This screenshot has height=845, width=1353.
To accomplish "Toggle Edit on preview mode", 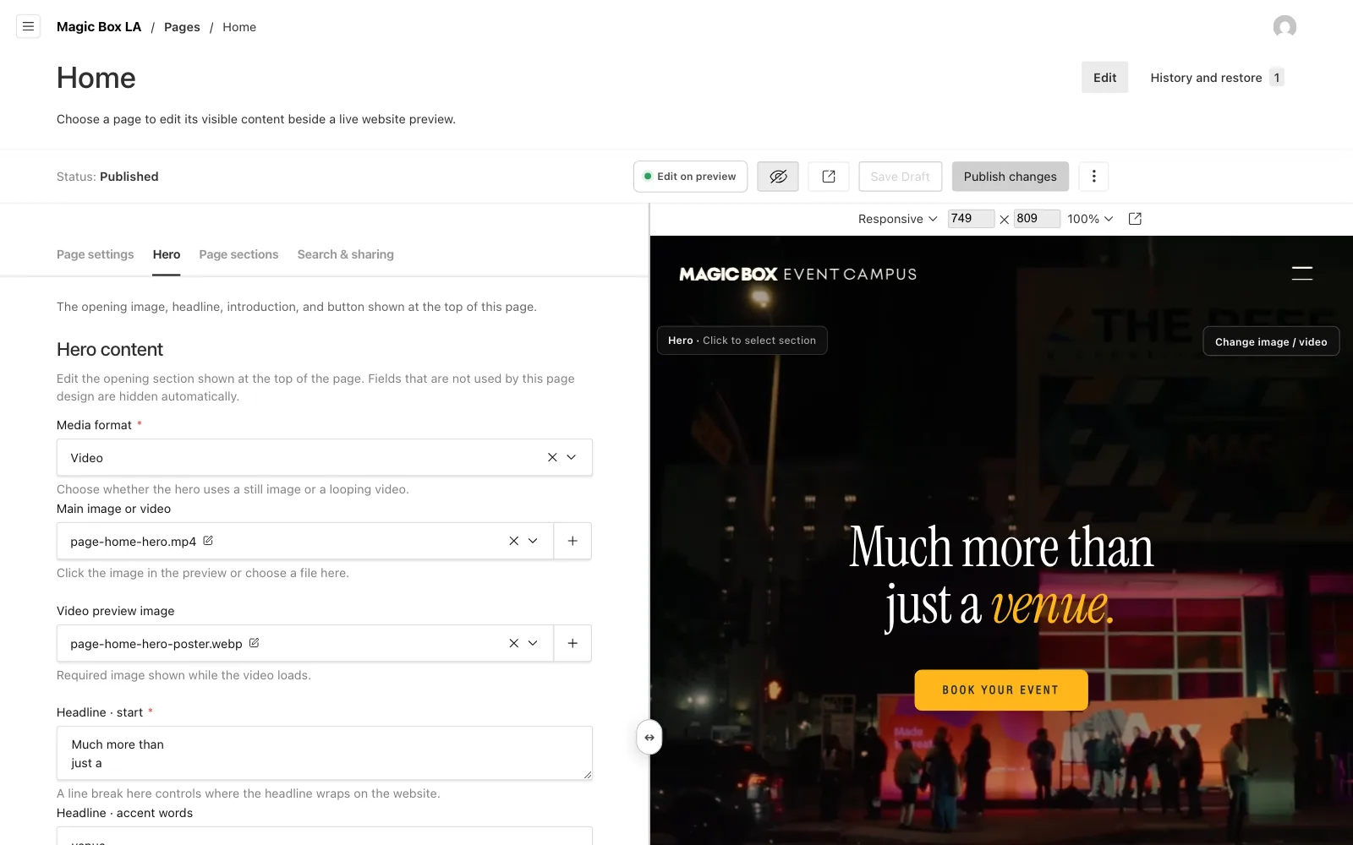I will tap(690, 177).
